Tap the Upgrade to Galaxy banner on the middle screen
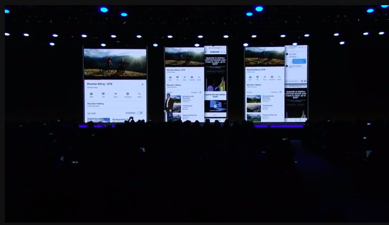 tap(215, 61)
